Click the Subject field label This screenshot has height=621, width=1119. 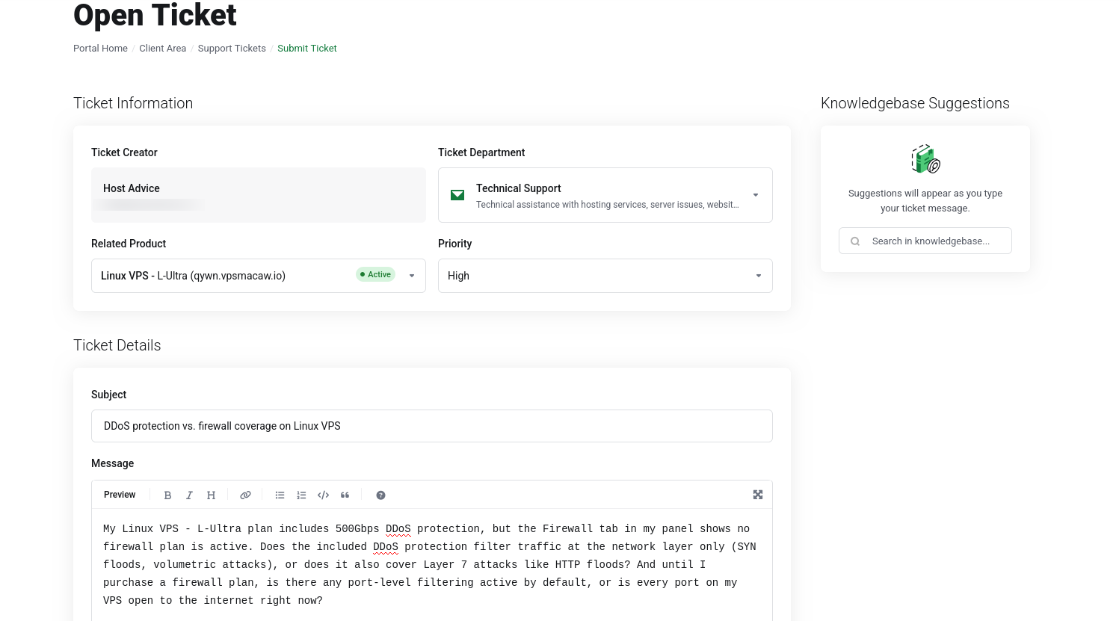[109, 395]
